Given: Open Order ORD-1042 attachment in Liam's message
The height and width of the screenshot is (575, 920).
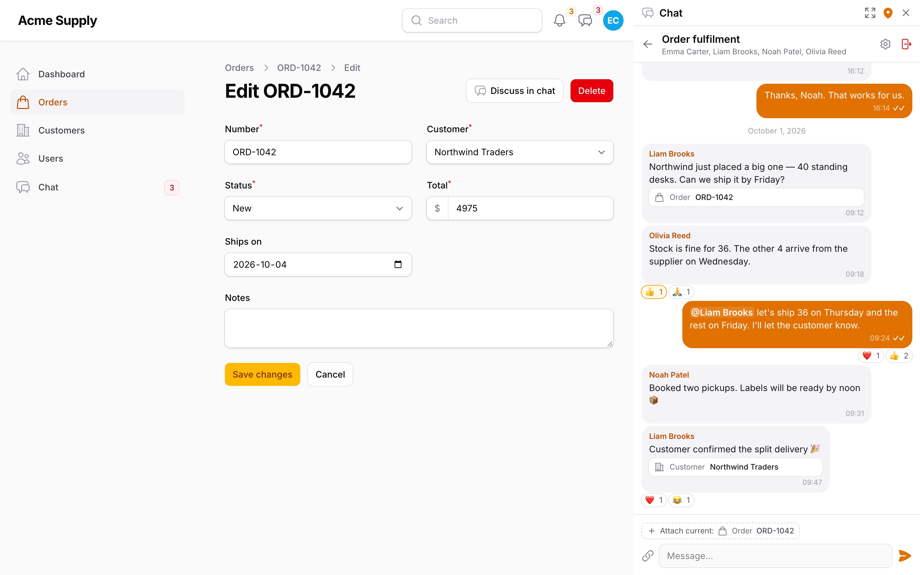Looking at the screenshot, I should point(756,197).
